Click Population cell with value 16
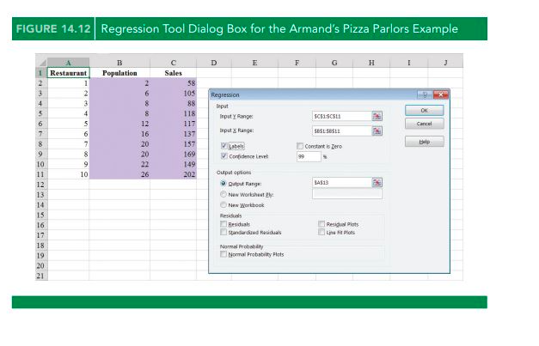 point(119,134)
